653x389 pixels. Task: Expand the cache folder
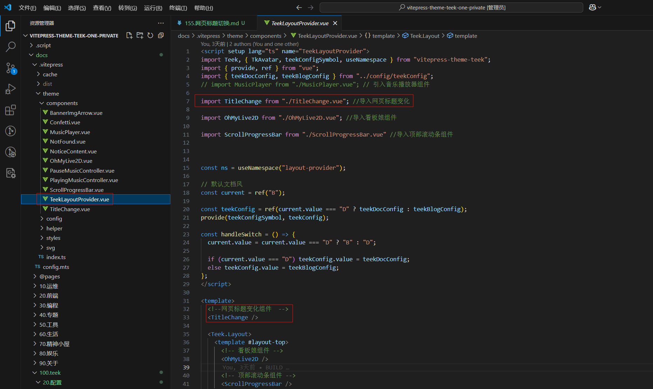pos(96,74)
